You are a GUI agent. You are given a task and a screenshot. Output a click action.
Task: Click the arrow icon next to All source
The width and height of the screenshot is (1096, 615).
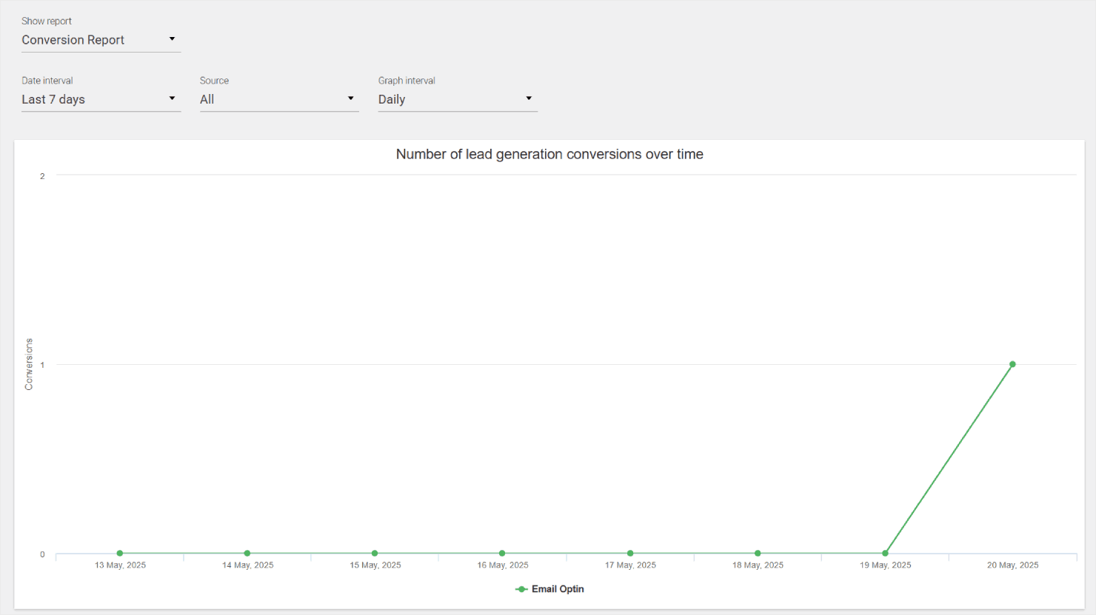tap(350, 98)
